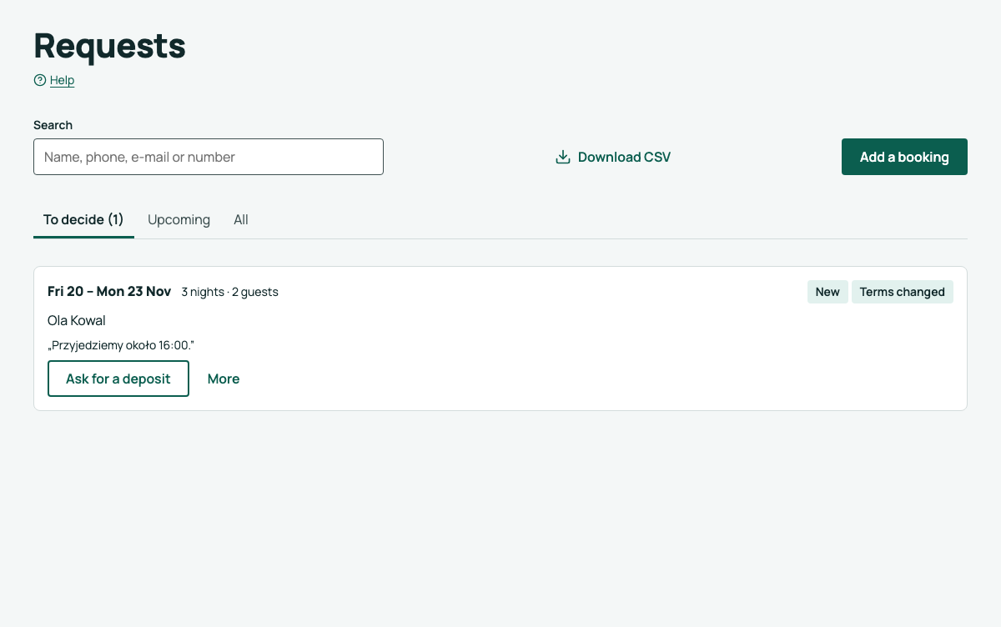The image size is (1001, 627).
Task: Click the Search field label
Action: tap(53, 125)
